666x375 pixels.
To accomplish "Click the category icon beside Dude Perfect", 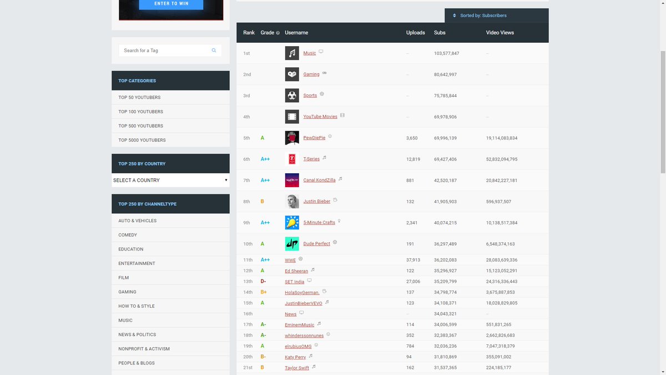I will [335, 242].
